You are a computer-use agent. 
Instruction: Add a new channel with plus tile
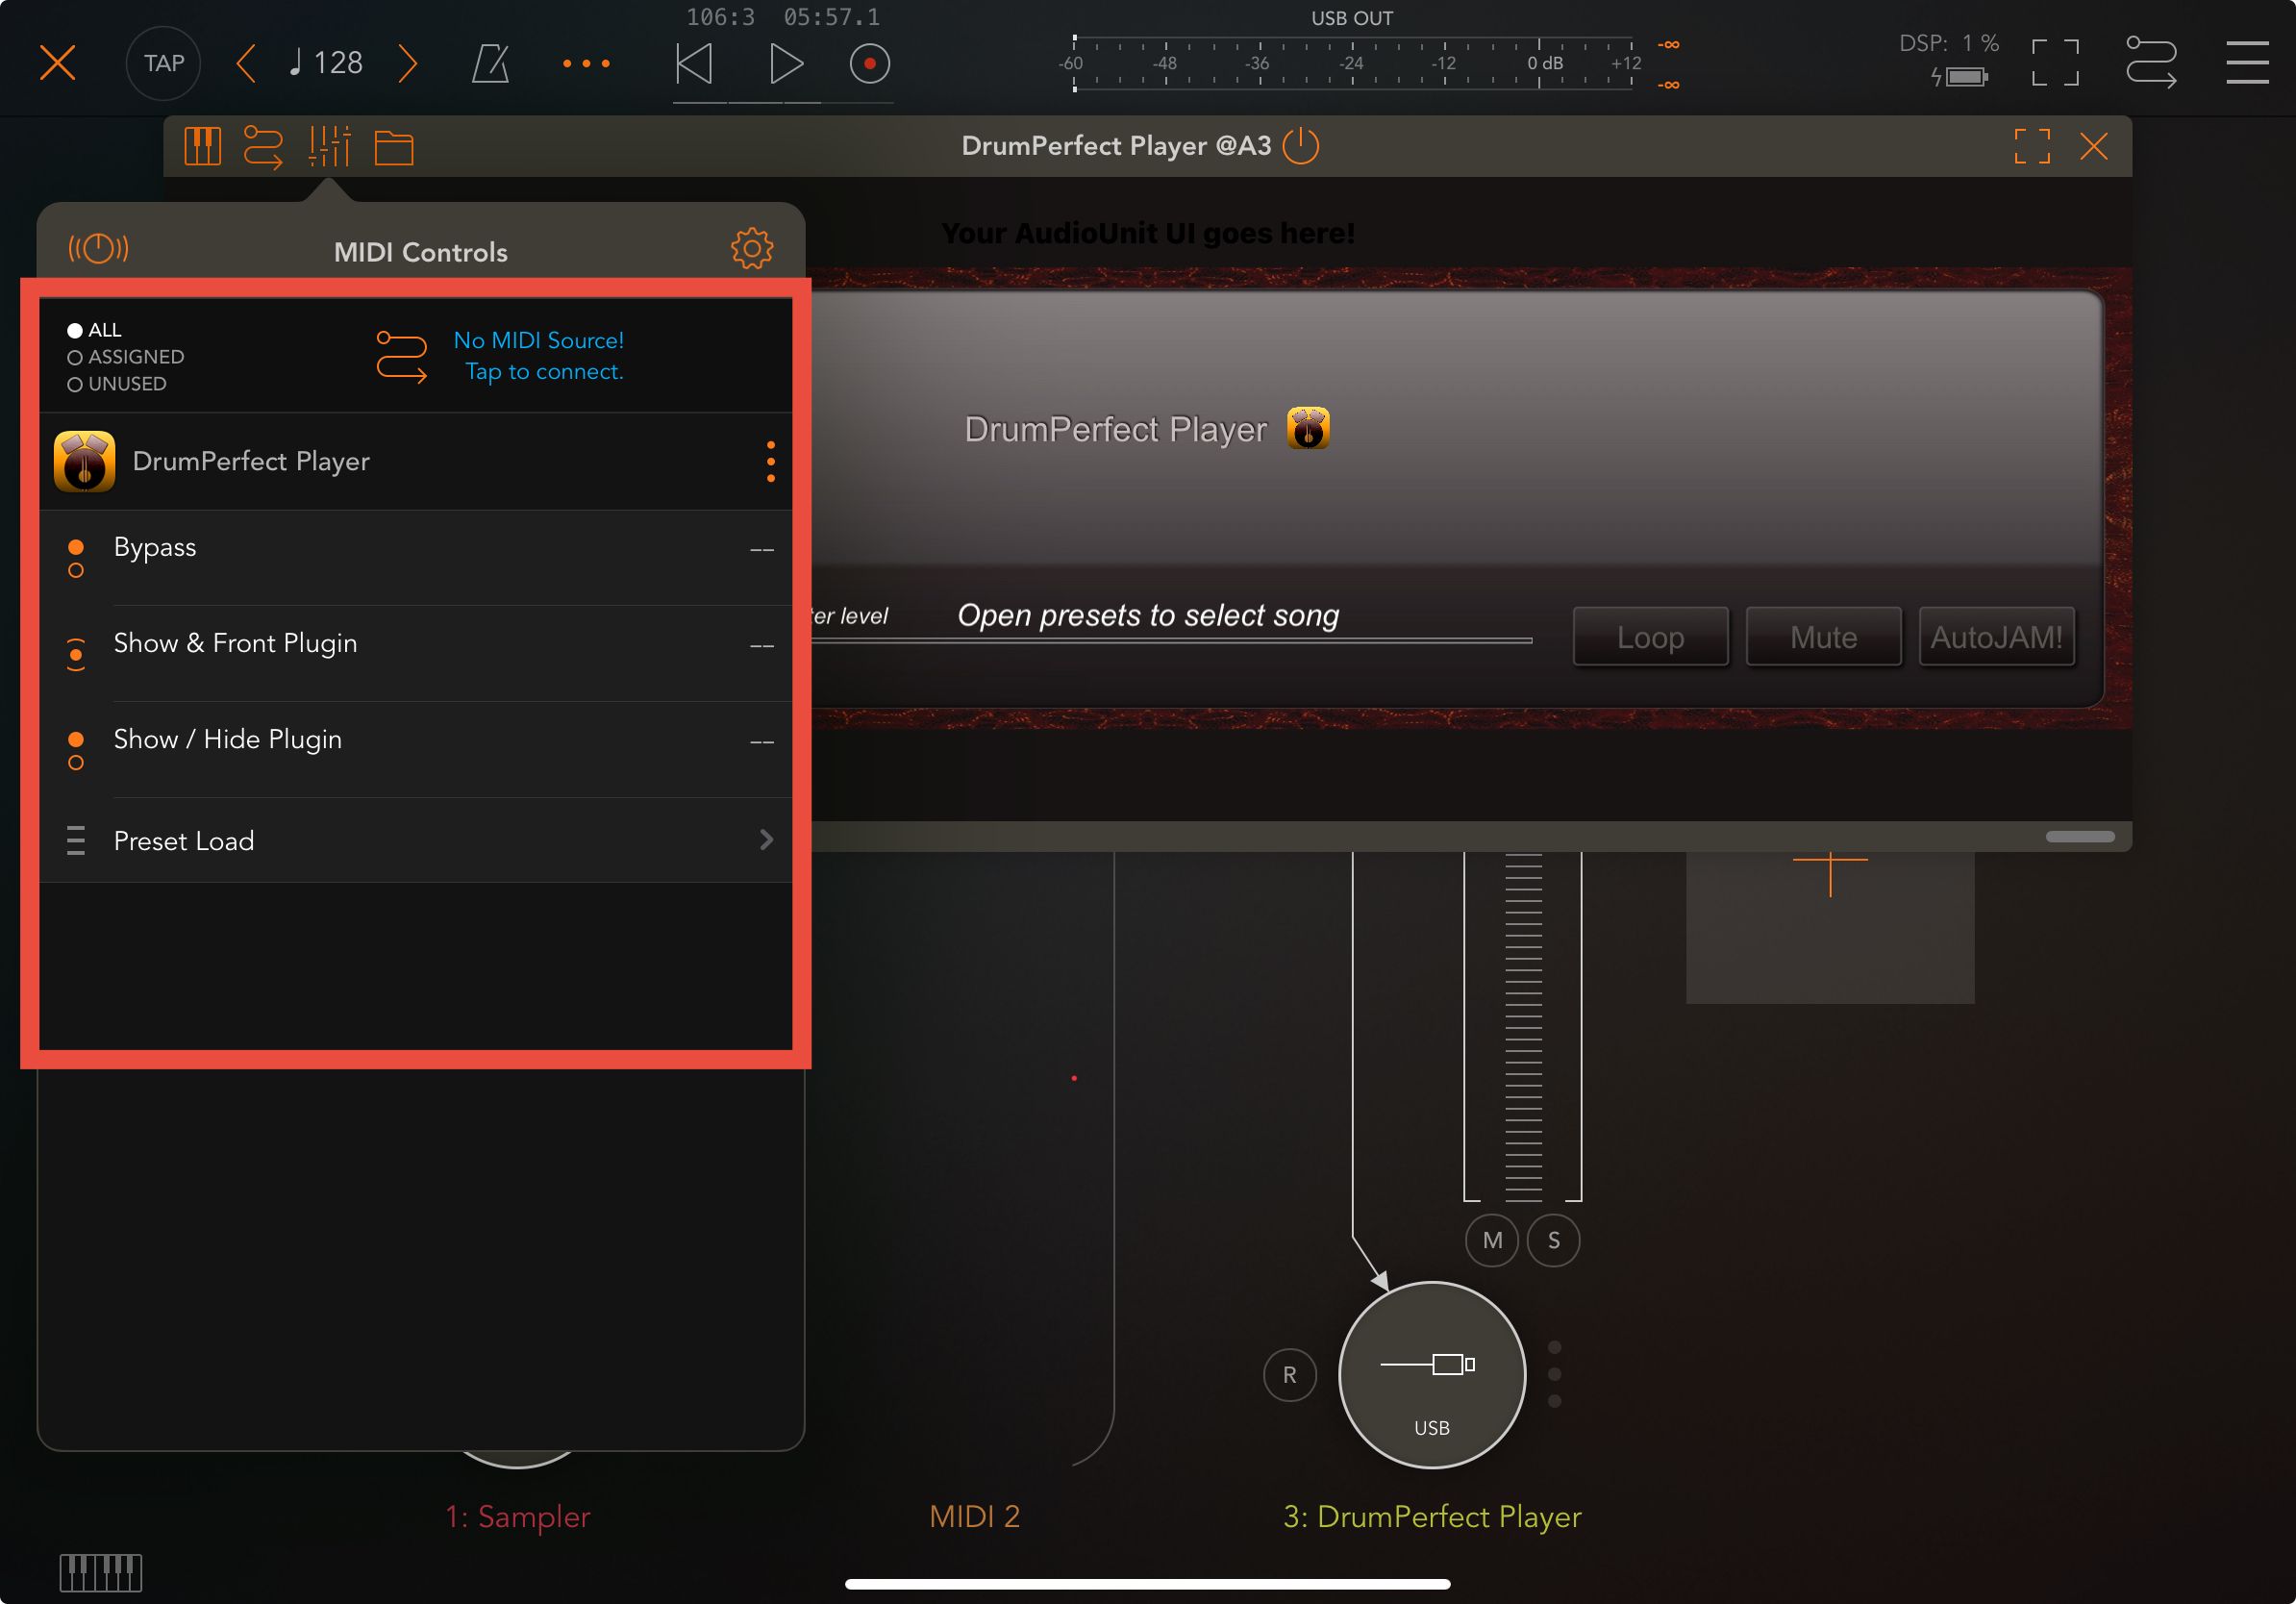[1830, 926]
